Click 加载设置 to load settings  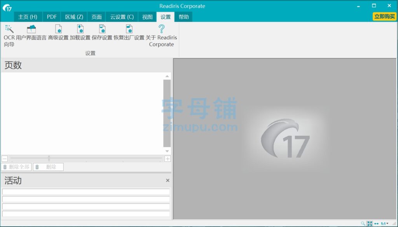point(80,33)
